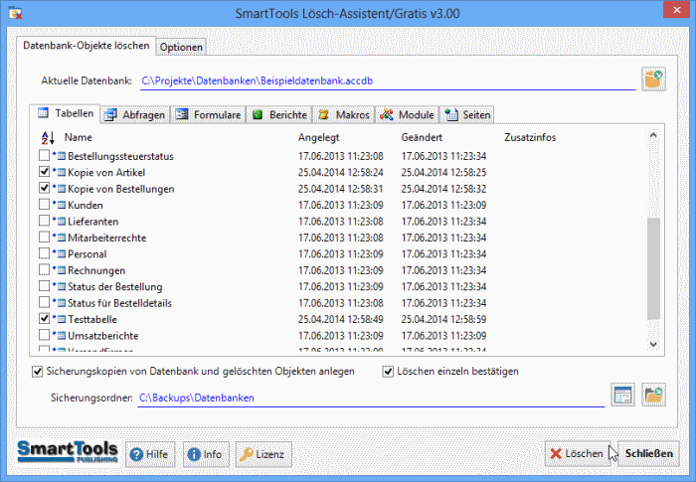Click the table icon of Rechnungen
Screen dimensions: 696x482
62,270
